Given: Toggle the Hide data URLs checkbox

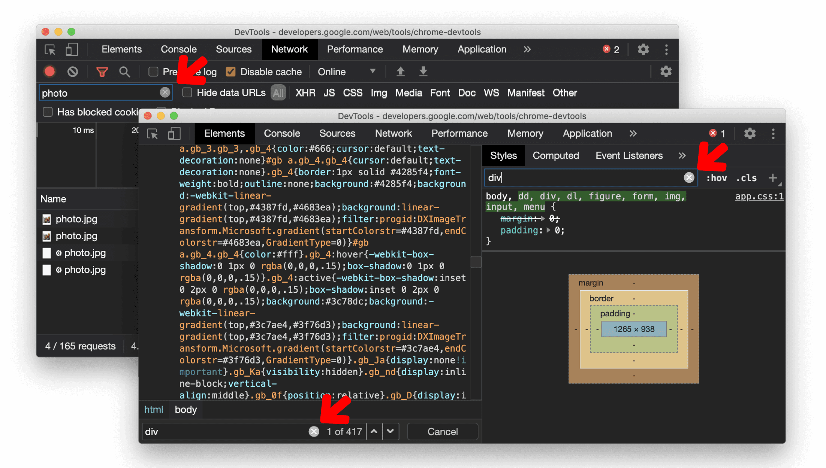Looking at the screenshot, I should [187, 93].
